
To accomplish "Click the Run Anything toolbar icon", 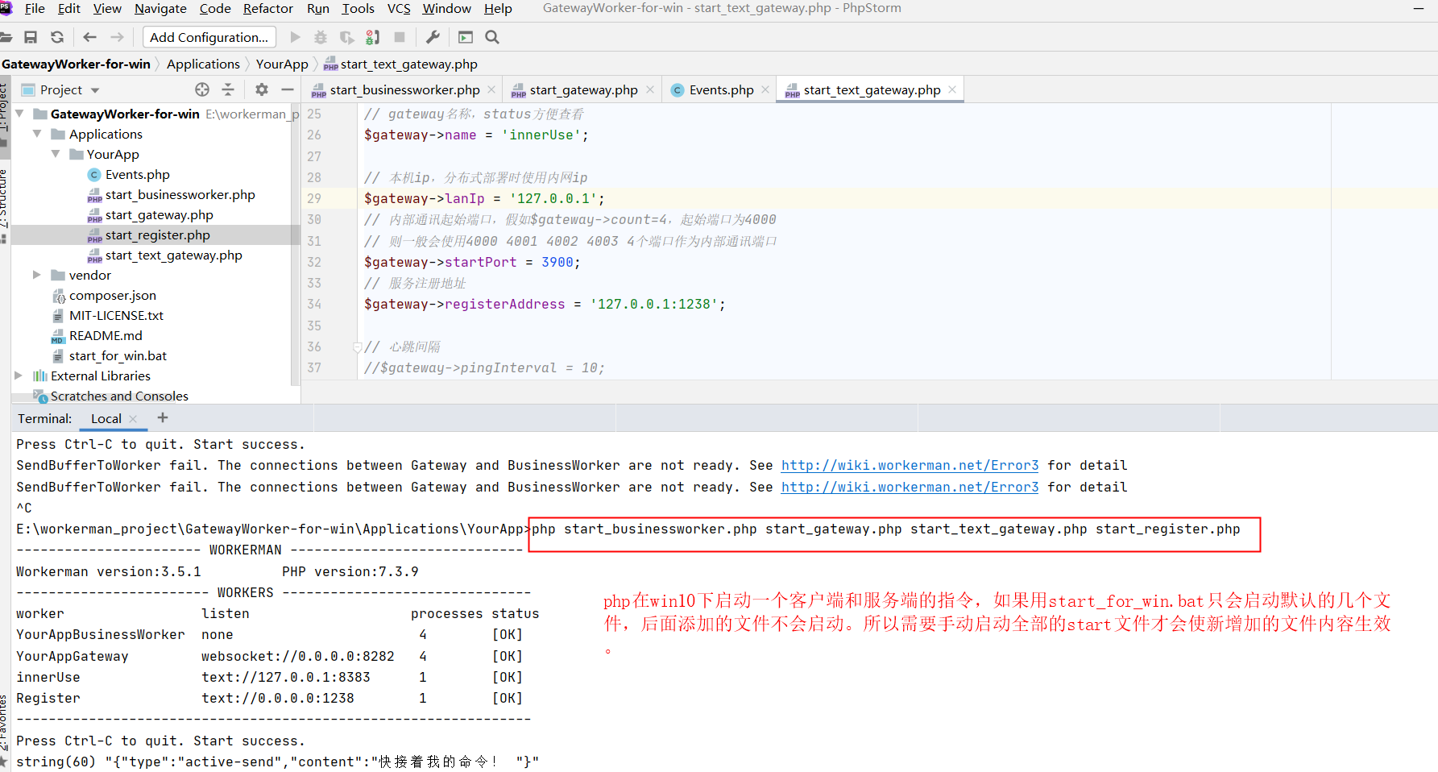I will (466, 37).
